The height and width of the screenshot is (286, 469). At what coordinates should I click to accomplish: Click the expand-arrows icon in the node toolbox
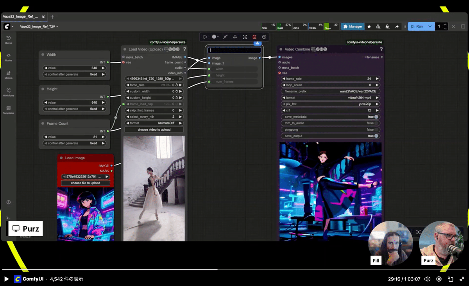[x=245, y=37]
